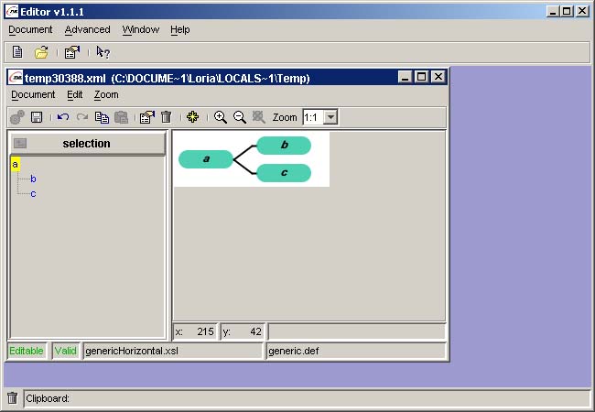Viewport: 595px width, 412px height.
Task: Save the document with the floppy icon
Action: click(x=37, y=117)
